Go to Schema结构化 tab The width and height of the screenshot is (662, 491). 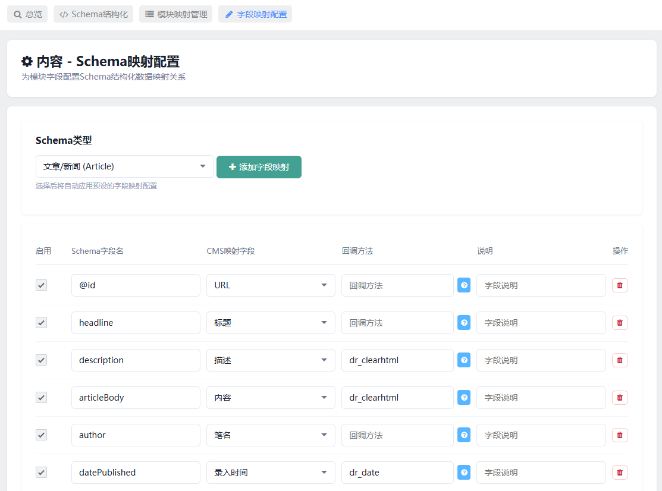pos(93,14)
